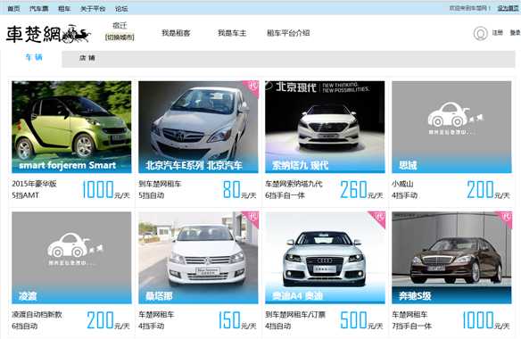Open the 租车 top menu item
Image resolution: width=521 pixels, height=339 pixels.
click(64, 9)
